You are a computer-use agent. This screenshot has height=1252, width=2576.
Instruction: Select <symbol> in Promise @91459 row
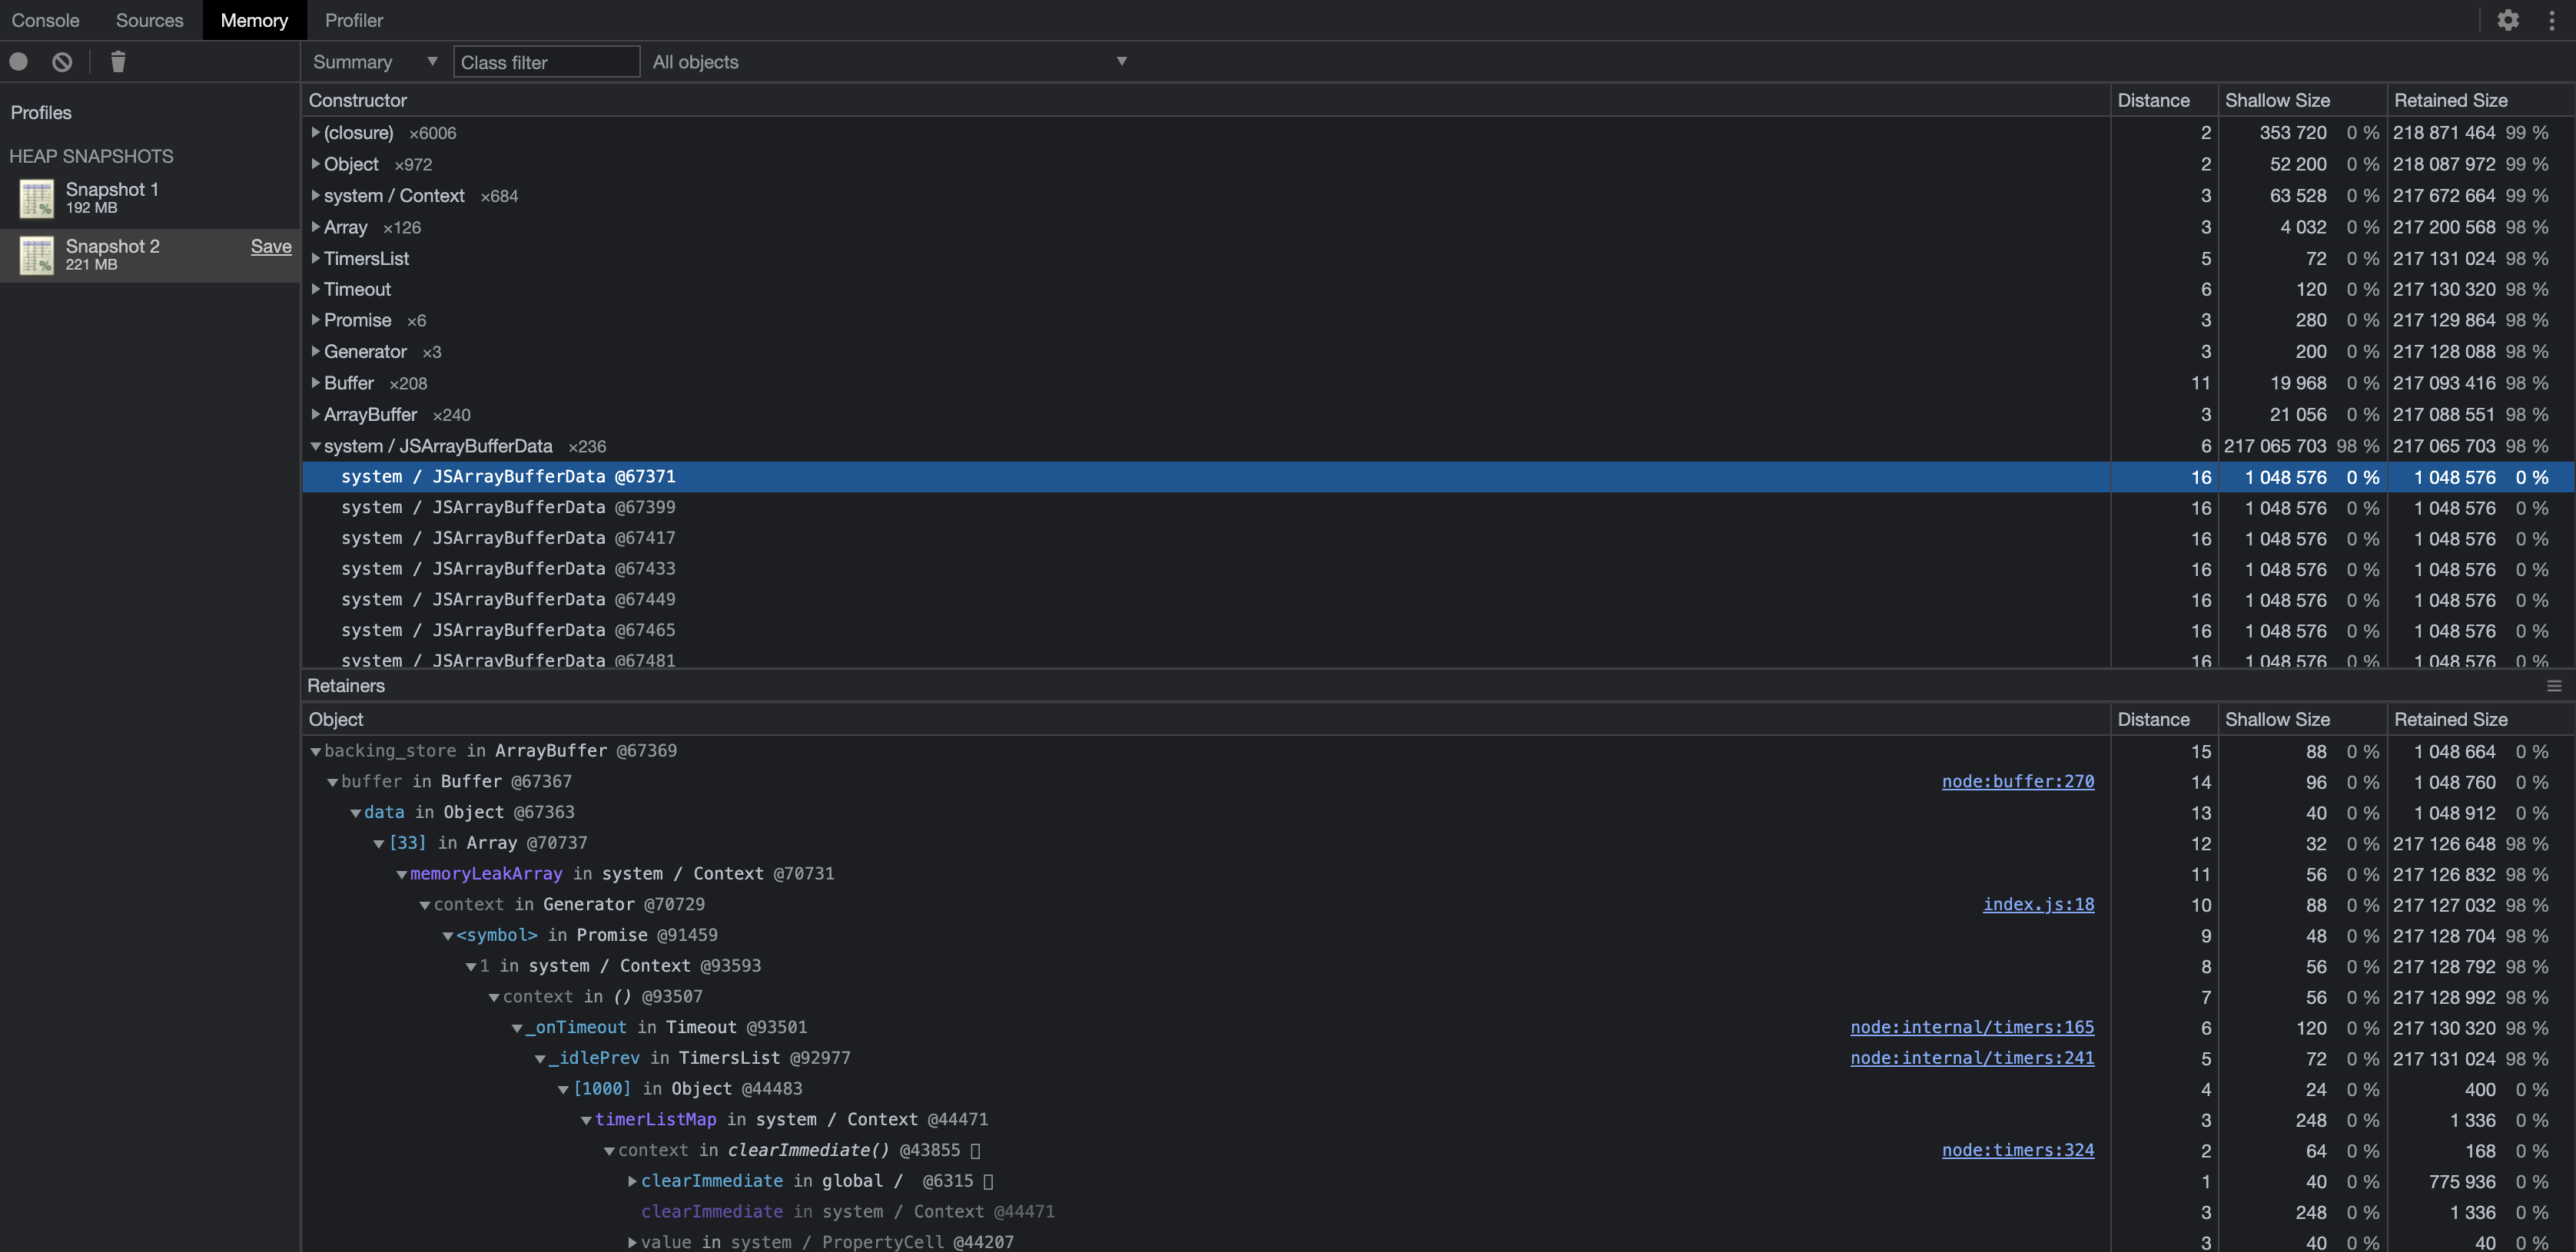(1438, 936)
